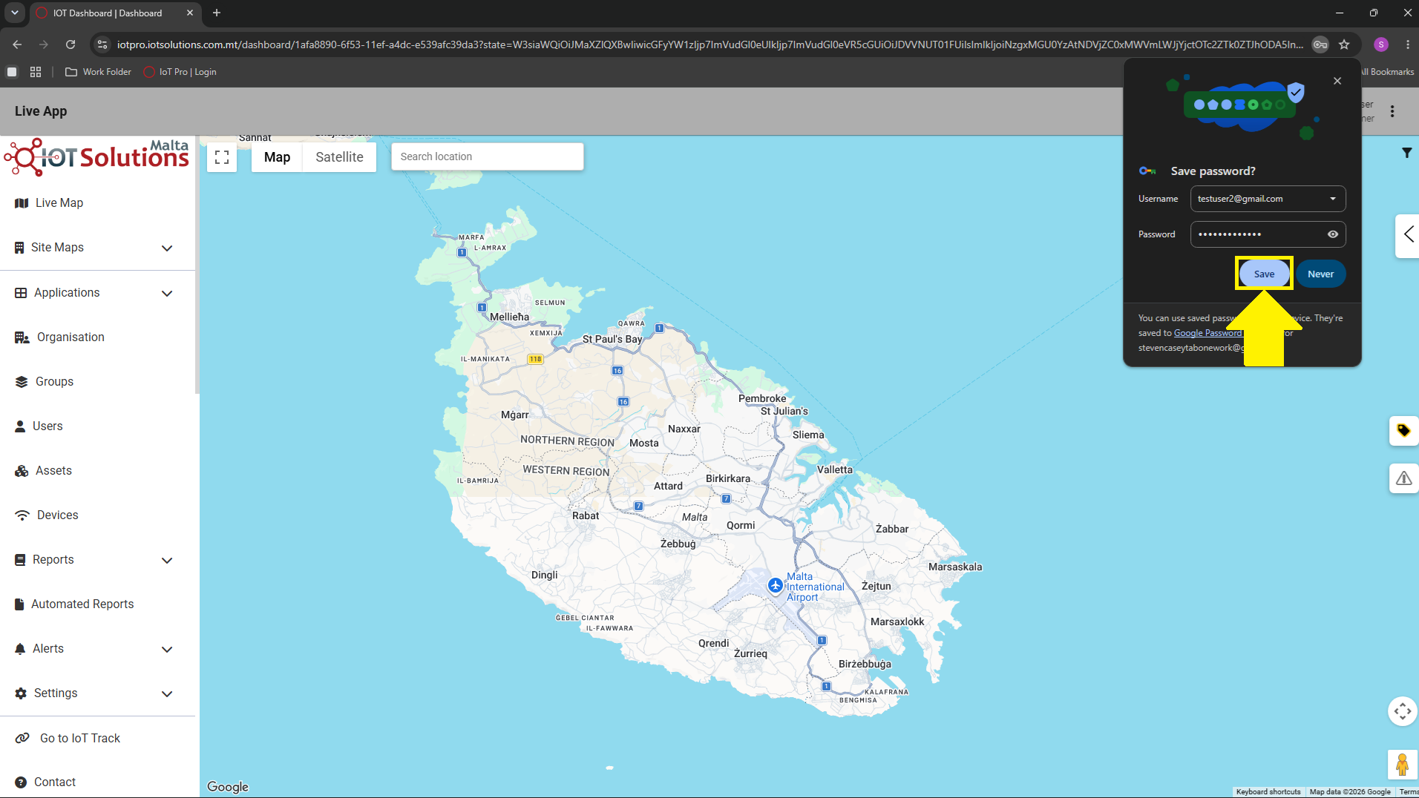Click Save in password dialog
Viewport: 1419px width, 798px height.
coord(1264,274)
